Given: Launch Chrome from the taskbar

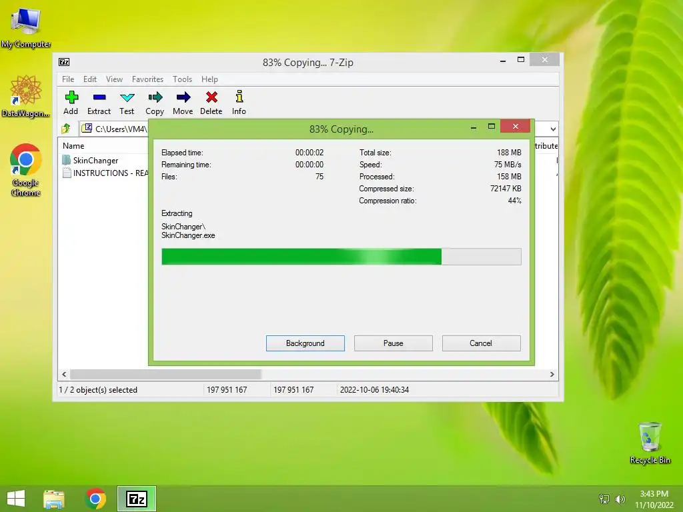Looking at the screenshot, I should (x=95, y=499).
